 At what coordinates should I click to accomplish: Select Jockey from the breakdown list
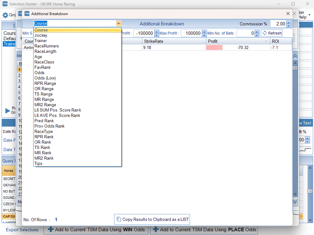pyautogui.click(x=41, y=36)
